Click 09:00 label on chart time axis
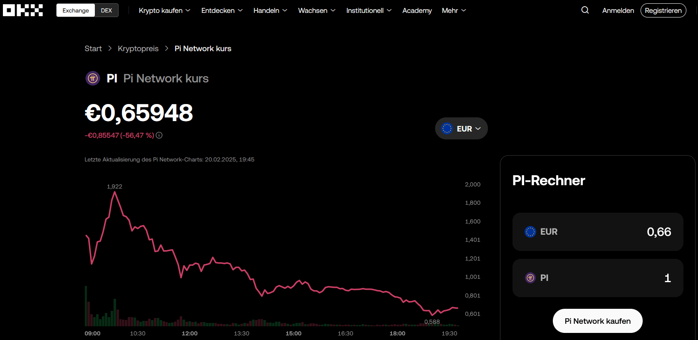This screenshot has height=340, width=698. (x=92, y=333)
